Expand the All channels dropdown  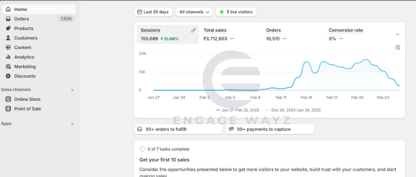[x=194, y=12]
